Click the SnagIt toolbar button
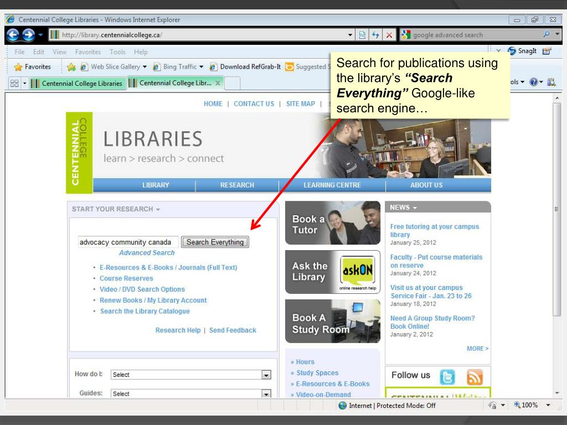Screen dimensions: 567x425 tap(523, 51)
